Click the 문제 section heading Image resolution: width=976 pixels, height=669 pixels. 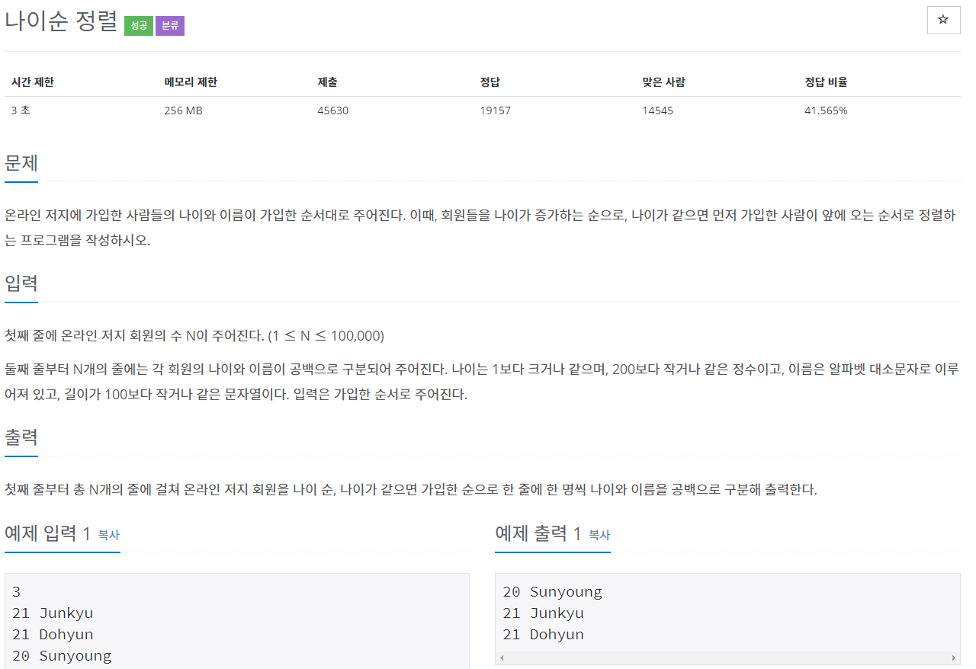pos(21,163)
